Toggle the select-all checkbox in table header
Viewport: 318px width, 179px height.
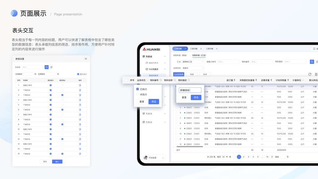click(126, 80)
